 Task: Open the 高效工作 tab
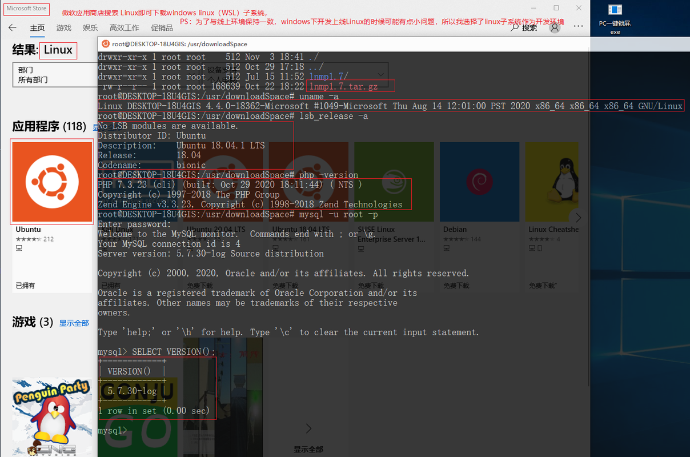[125, 28]
